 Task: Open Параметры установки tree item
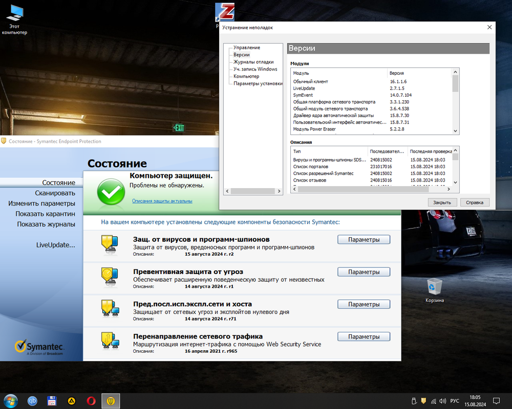pyautogui.click(x=258, y=83)
